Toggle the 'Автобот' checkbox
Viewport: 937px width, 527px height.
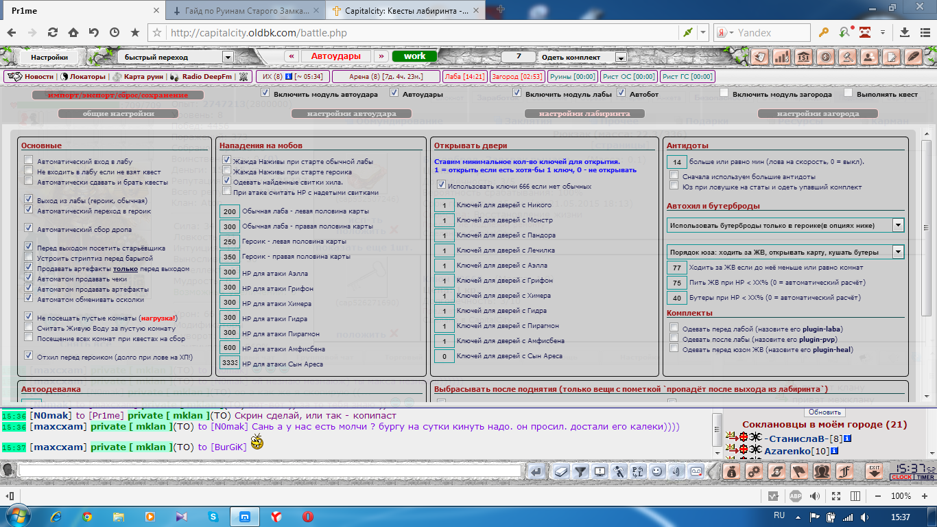click(x=621, y=93)
